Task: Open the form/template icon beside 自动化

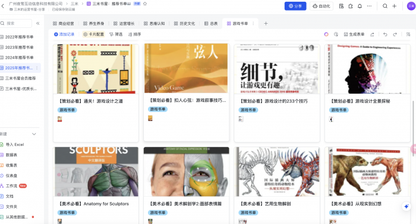Action: click(342, 6)
